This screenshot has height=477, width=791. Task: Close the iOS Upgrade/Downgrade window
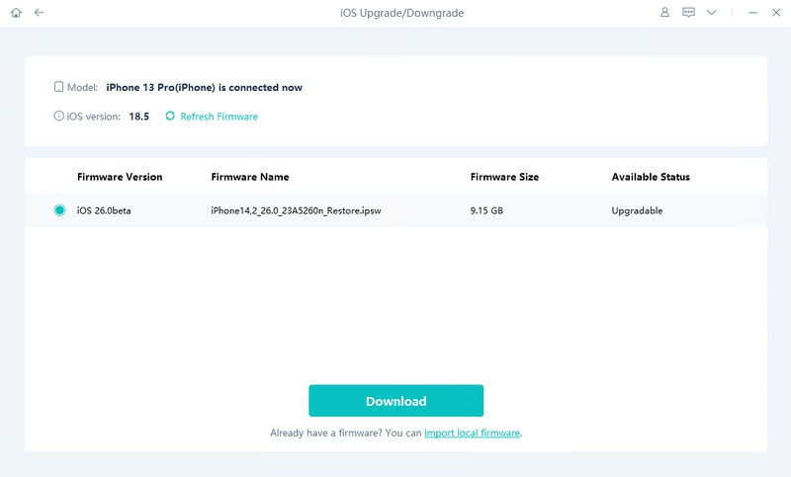point(776,13)
